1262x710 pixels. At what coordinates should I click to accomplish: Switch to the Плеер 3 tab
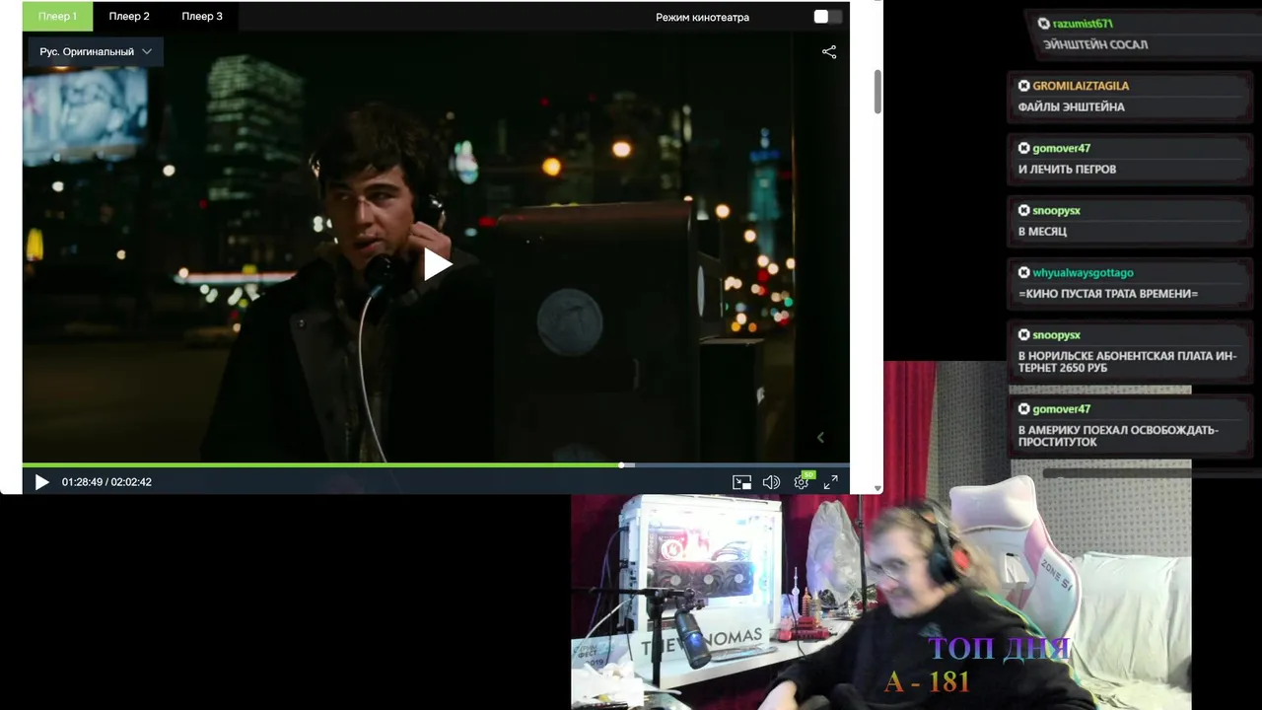point(202,16)
